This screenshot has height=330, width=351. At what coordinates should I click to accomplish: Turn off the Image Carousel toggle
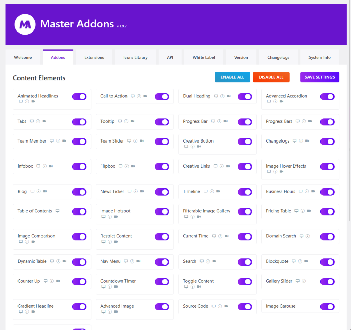click(327, 307)
